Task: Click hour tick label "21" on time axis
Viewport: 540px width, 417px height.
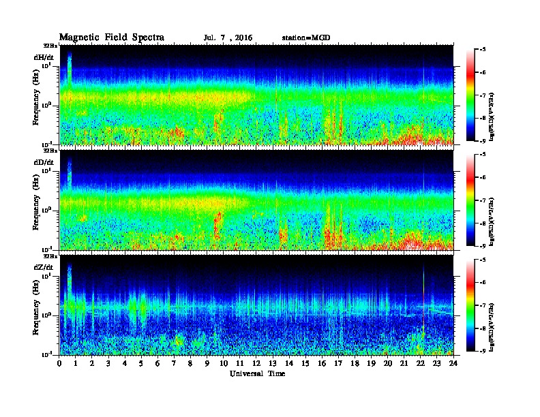Action: pos(404,364)
